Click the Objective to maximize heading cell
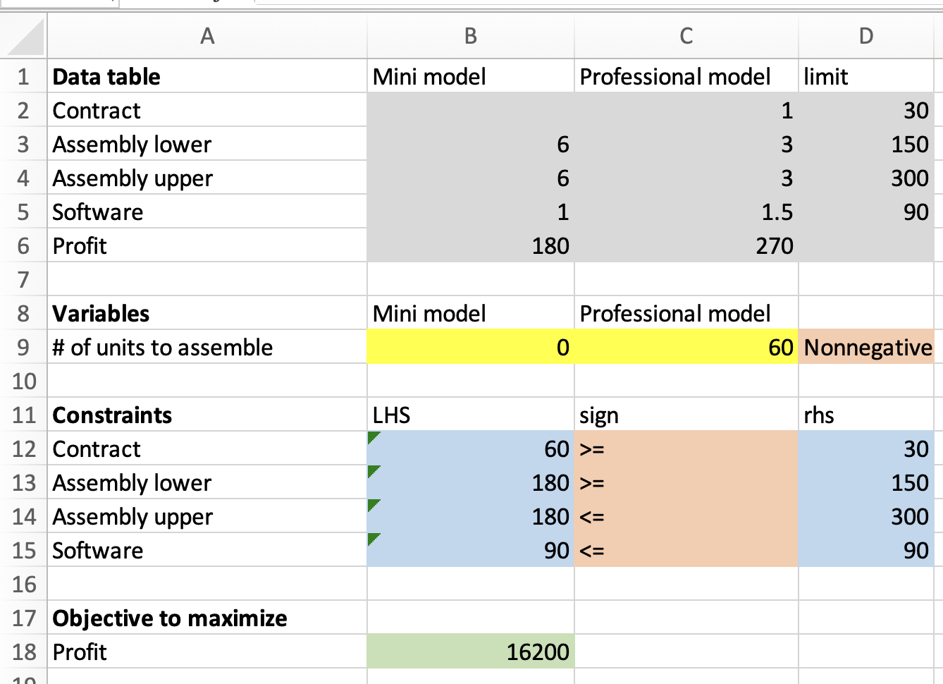Screen dimensions: 943x684 click(207, 618)
